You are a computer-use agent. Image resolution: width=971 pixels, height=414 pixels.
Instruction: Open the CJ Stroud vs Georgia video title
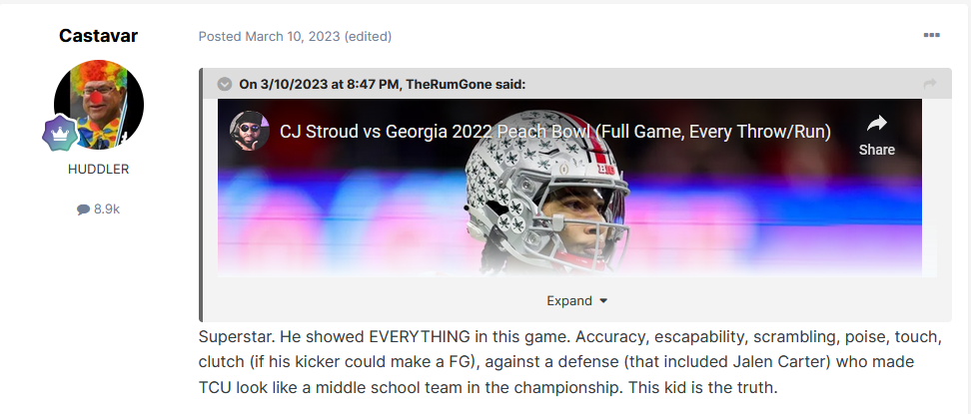pyautogui.click(x=554, y=131)
